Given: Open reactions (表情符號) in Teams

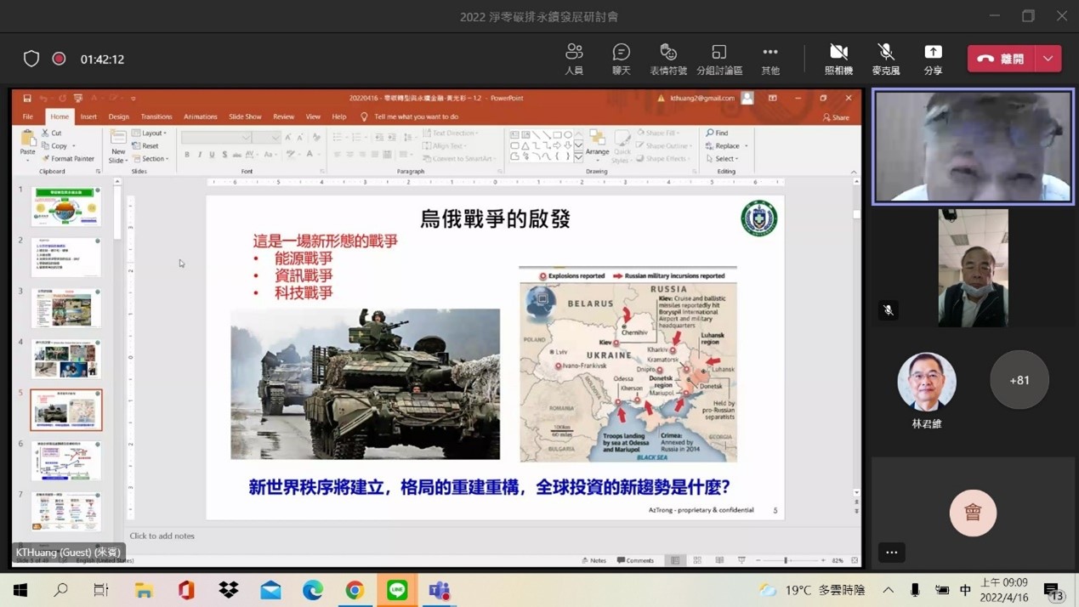Looking at the screenshot, I should click(x=668, y=59).
